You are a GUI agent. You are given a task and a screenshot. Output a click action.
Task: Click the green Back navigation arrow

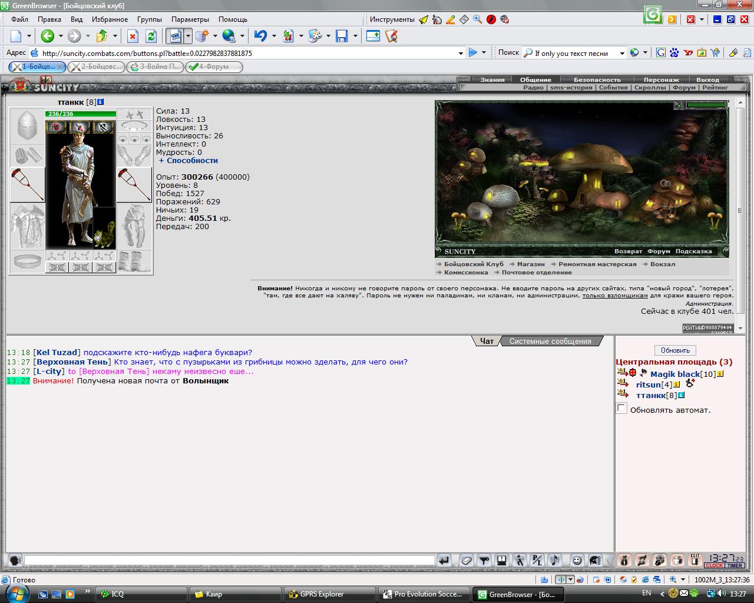(48, 36)
